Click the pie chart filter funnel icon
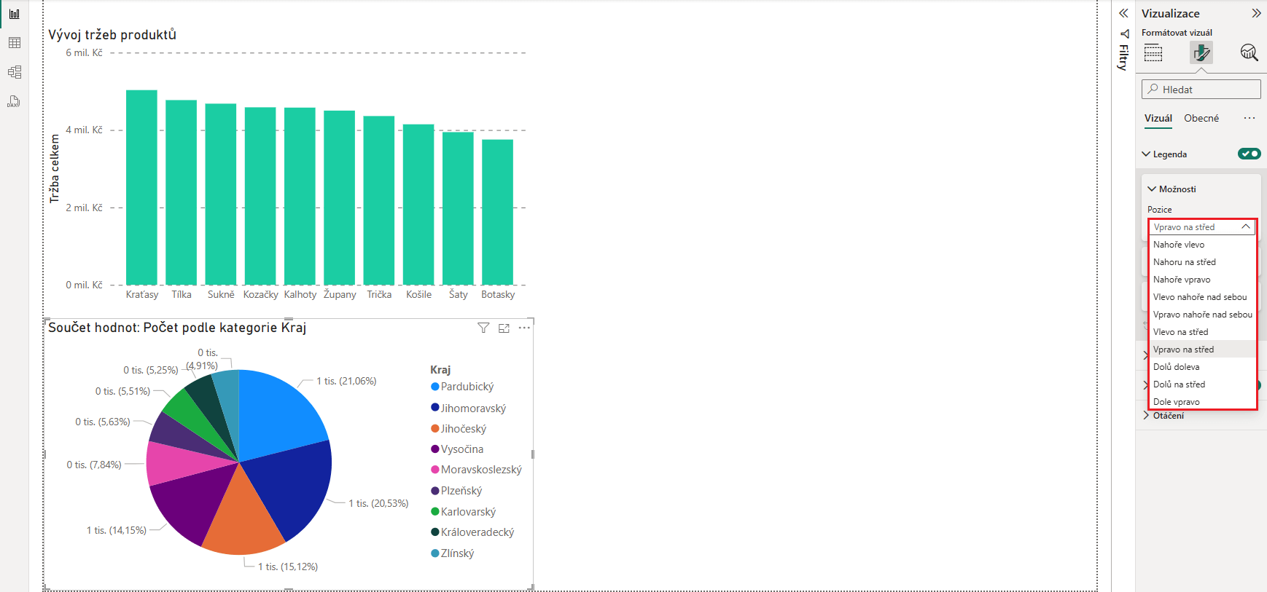The image size is (1267, 592). click(483, 328)
